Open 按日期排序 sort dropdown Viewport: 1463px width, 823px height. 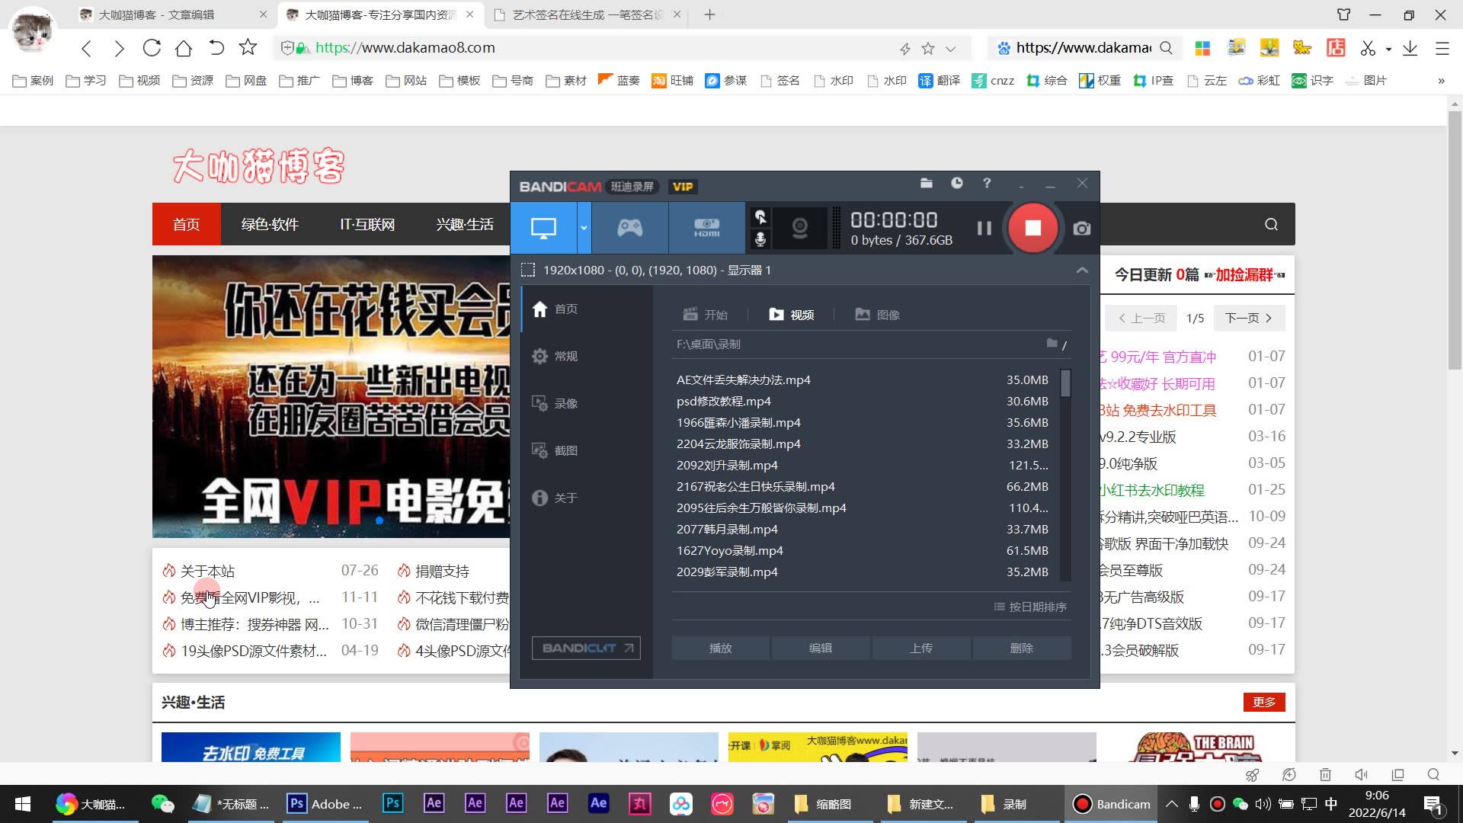coord(1030,607)
